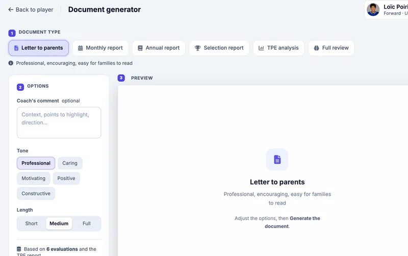Click the '6 evaluations' text
The height and width of the screenshot is (256, 408).
tap(62, 249)
